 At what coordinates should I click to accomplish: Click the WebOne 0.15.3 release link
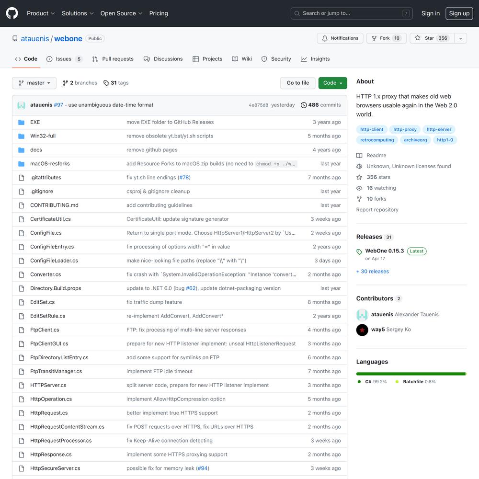pos(384,251)
